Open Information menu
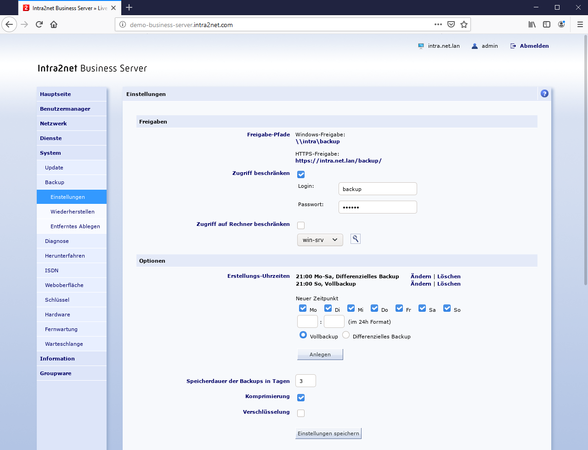The height and width of the screenshot is (450, 588). [x=72, y=359]
